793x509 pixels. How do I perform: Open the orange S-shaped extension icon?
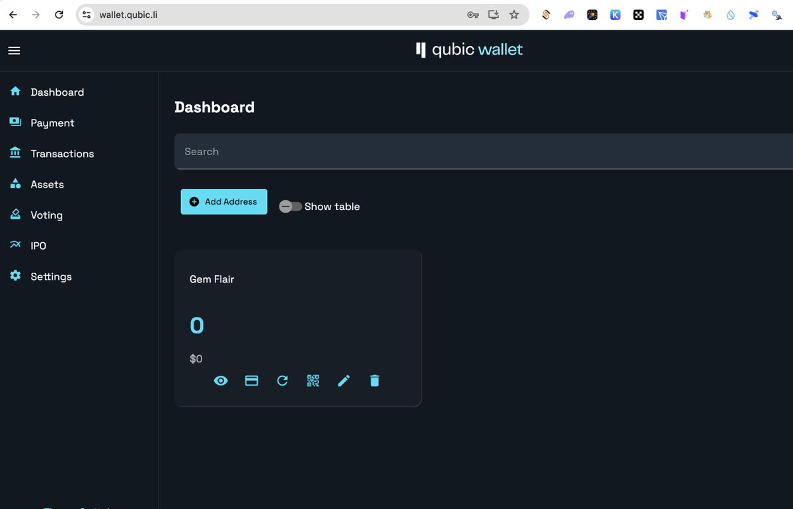[x=546, y=15]
